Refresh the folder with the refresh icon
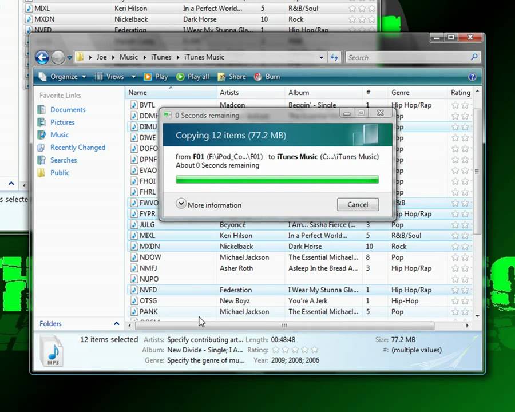The width and height of the screenshot is (515, 412). coord(334,57)
